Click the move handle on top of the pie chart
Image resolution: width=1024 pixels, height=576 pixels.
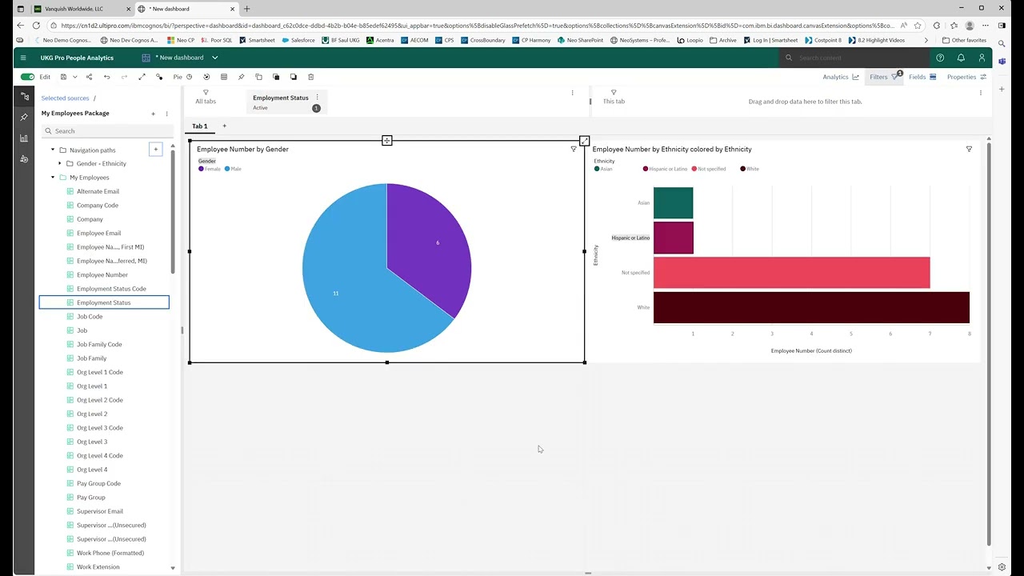tap(386, 141)
